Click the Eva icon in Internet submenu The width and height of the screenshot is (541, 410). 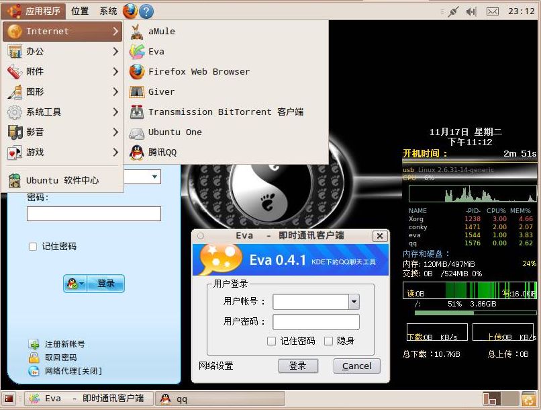pyautogui.click(x=137, y=52)
